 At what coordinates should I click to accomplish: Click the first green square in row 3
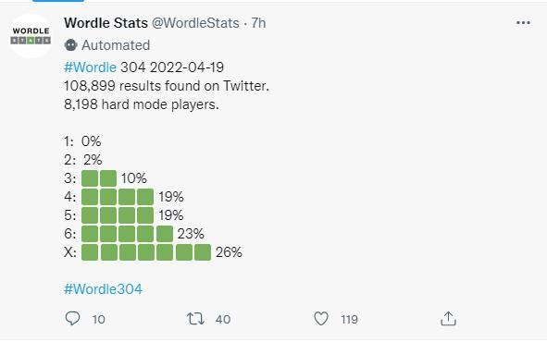tap(90, 178)
